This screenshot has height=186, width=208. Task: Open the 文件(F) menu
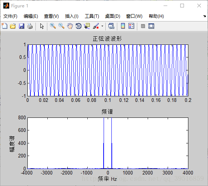pyautogui.click(x=10, y=16)
